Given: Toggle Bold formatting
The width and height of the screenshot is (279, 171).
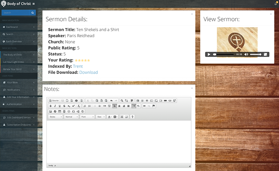Looking at the screenshot, I should tap(51, 106).
